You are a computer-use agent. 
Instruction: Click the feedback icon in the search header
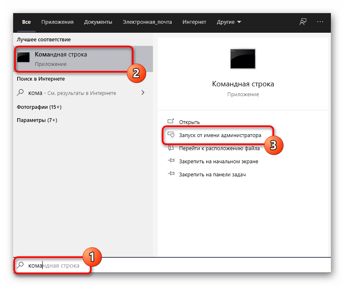pyautogui.click(x=303, y=22)
